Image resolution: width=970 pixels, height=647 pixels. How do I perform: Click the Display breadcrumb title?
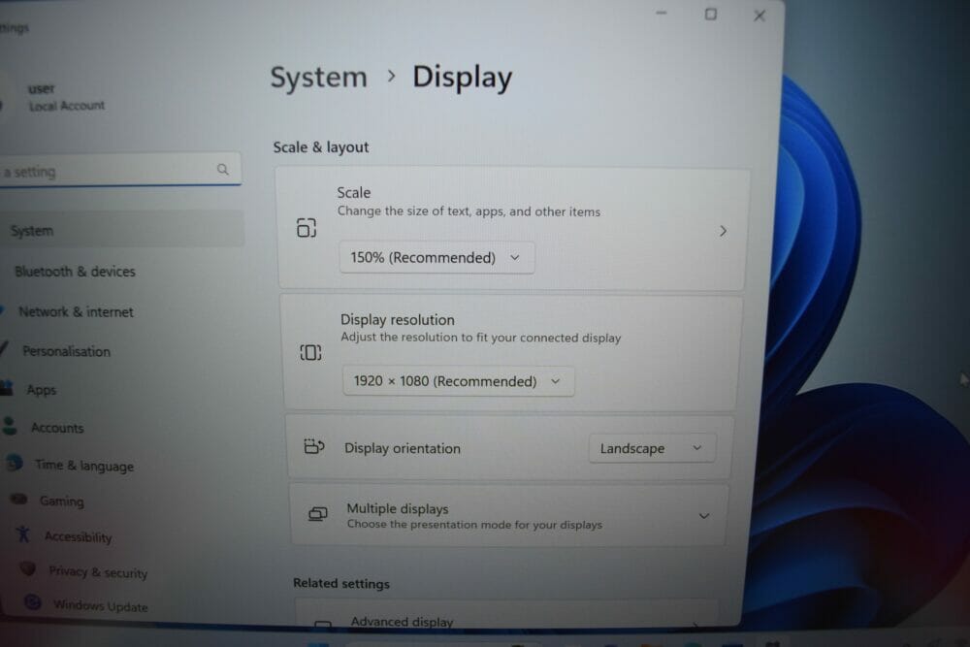click(462, 78)
